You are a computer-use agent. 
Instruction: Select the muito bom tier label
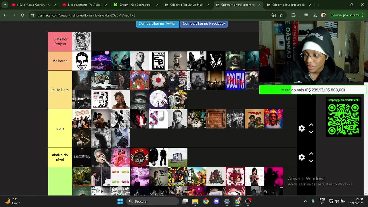60,90
